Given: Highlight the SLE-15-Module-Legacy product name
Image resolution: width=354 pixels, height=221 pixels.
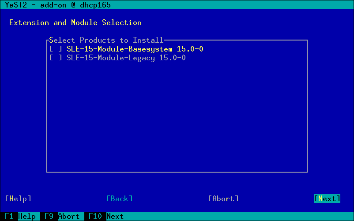Looking at the screenshot, I should (x=110, y=58).
